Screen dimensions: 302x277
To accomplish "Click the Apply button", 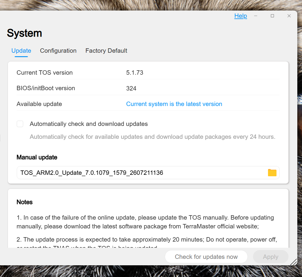I will [271, 257].
